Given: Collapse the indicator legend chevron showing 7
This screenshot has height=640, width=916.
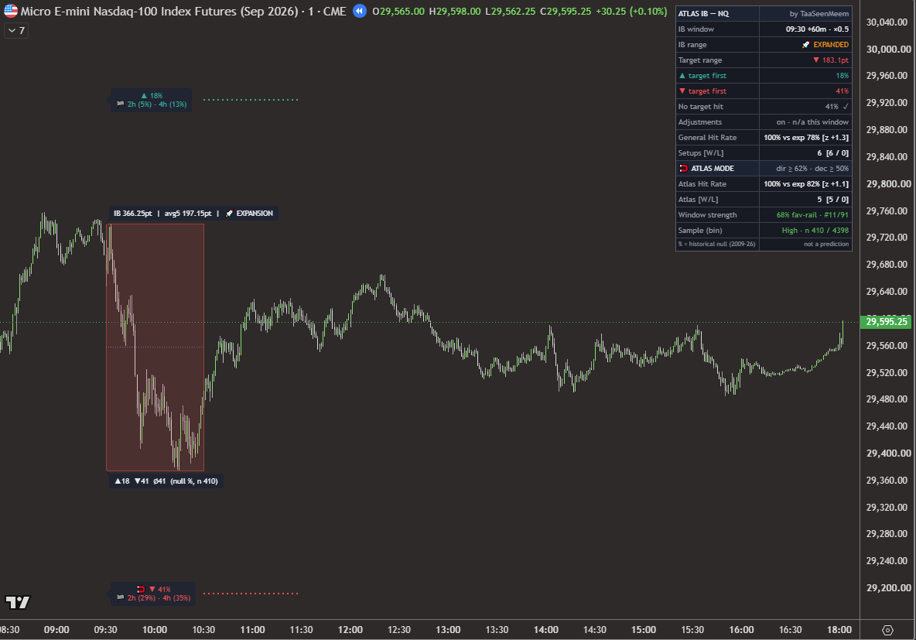Looking at the screenshot, I should (16, 30).
